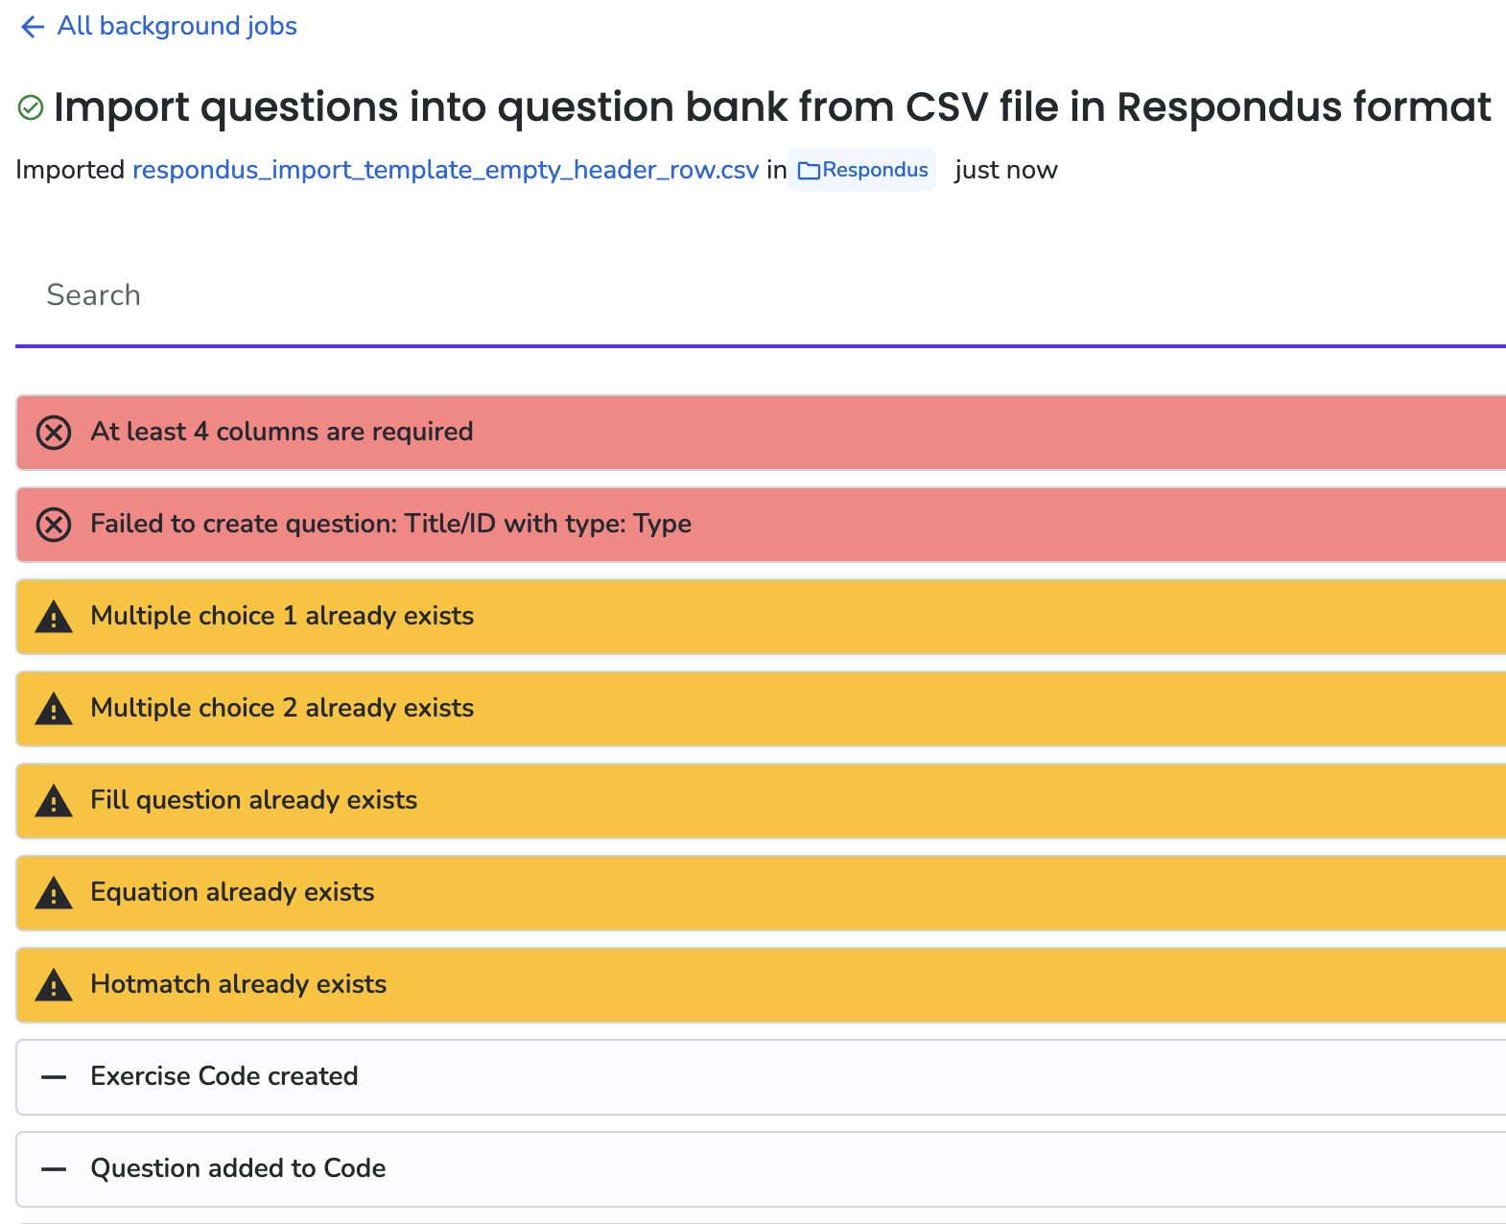Click green success checkmark icon beside title

pyautogui.click(x=31, y=107)
